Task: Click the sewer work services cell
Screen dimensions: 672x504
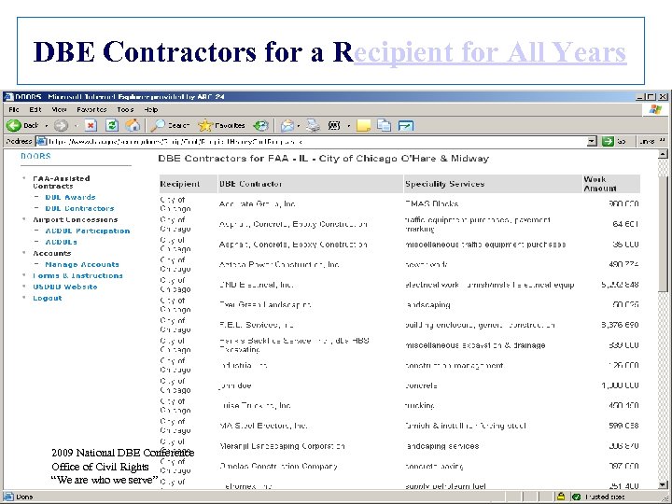Action: 427,264
